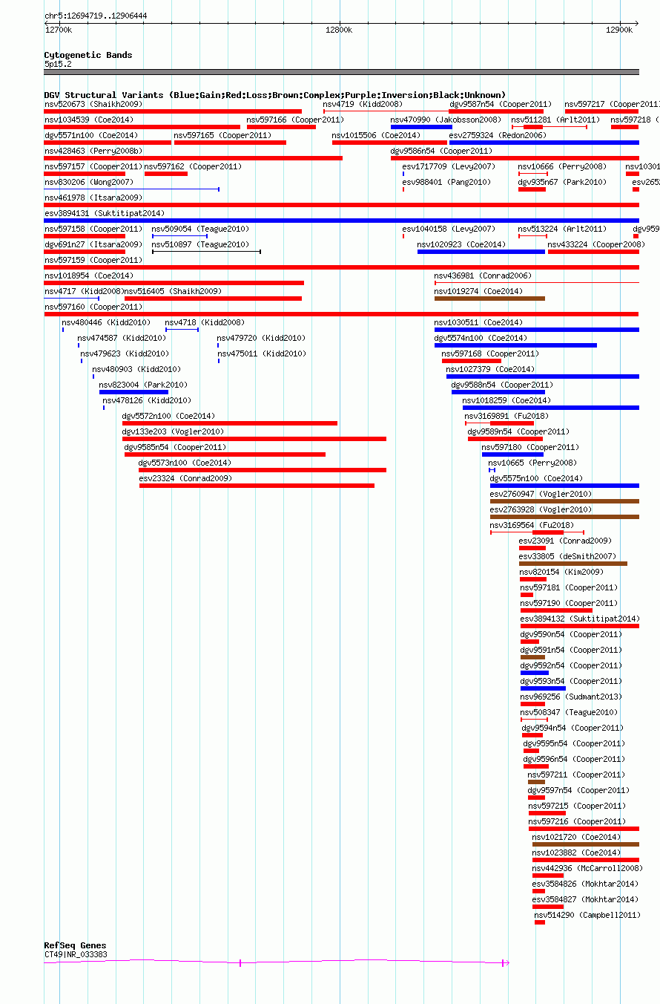Click nsv969256 (Sudmant2013) label
This screenshot has width=660, height=1004.
coord(571,697)
